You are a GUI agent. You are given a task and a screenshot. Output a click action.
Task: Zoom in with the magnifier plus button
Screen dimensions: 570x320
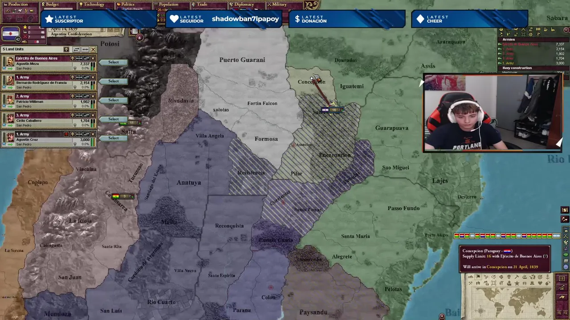click(559, 312)
